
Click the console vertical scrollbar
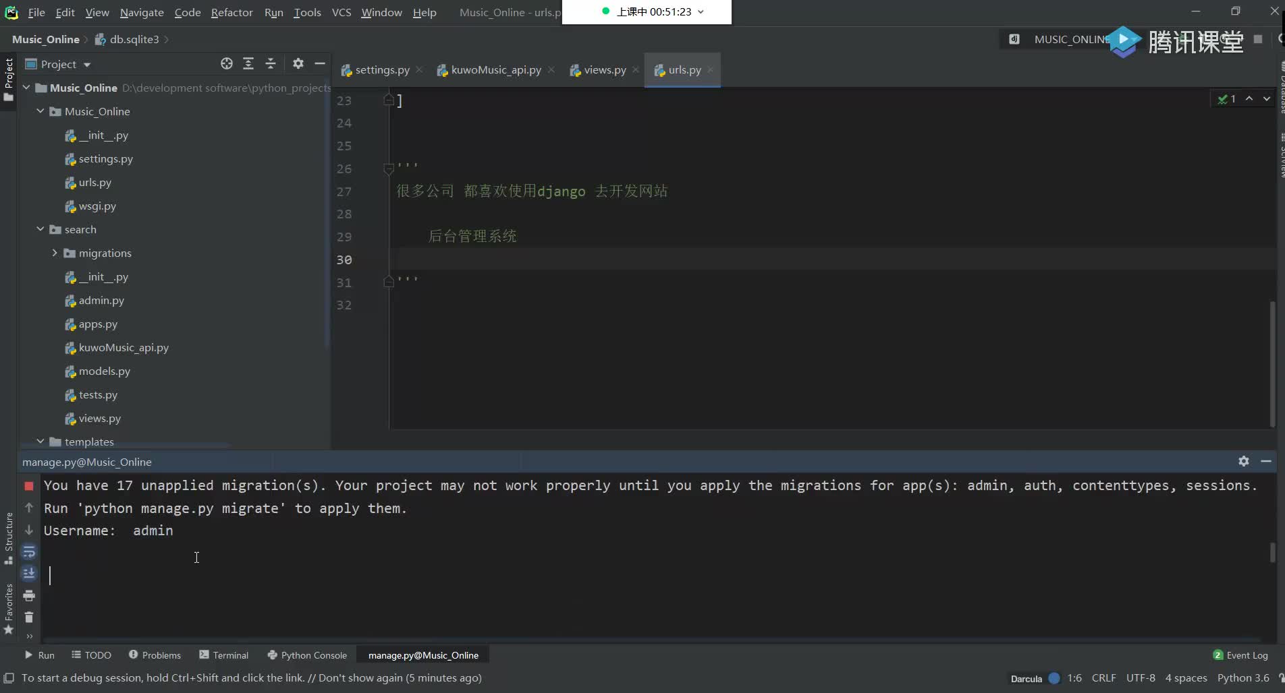[1273, 553]
